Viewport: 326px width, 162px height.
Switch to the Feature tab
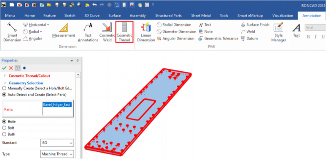pyautogui.click(x=49, y=16)
